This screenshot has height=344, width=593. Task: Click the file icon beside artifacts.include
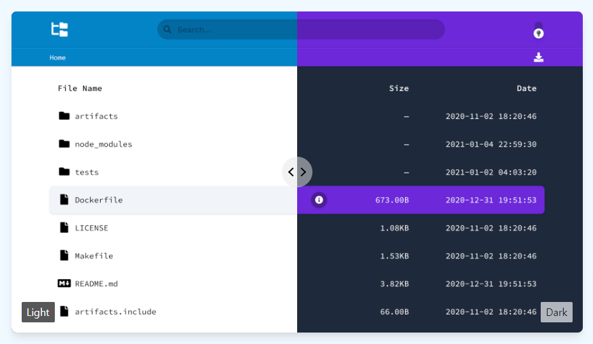64,312
